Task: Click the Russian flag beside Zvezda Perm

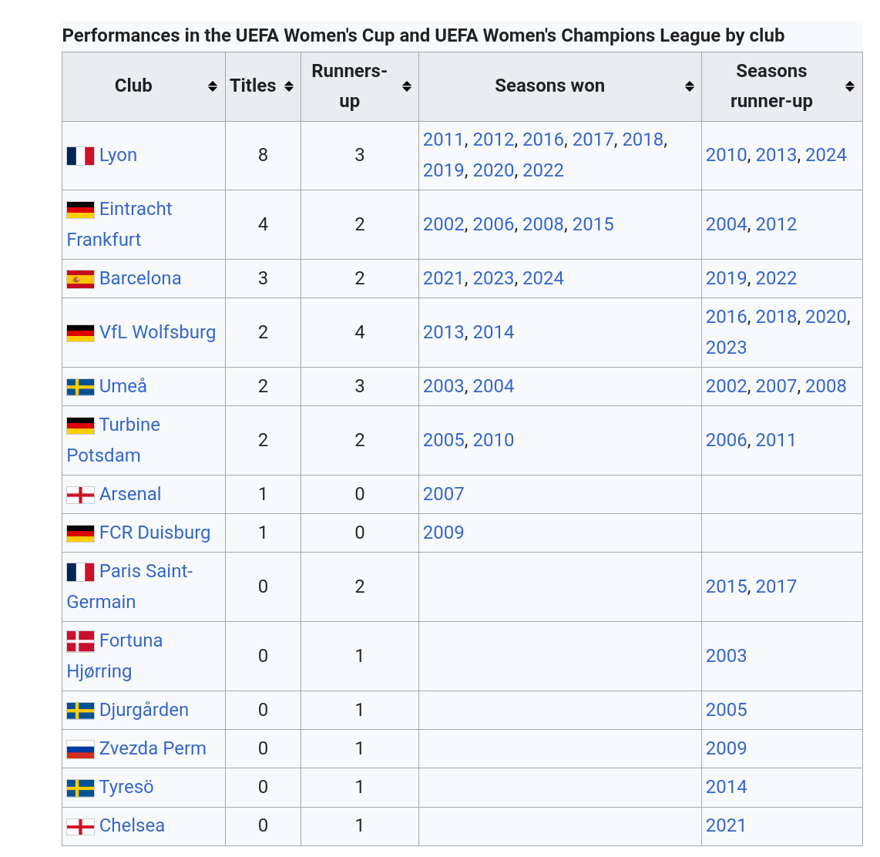Action: 80,749
